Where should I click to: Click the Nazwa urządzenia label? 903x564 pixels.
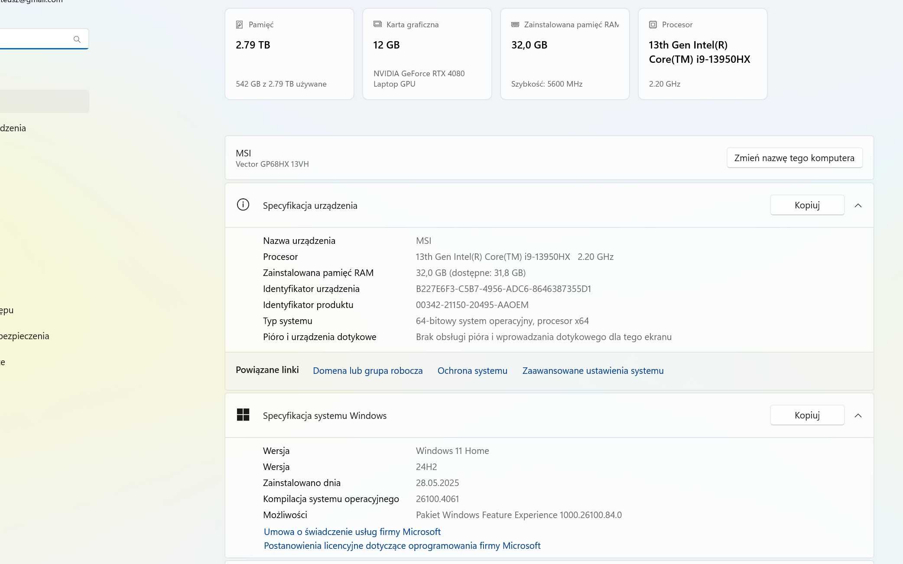tap(299, 241)
